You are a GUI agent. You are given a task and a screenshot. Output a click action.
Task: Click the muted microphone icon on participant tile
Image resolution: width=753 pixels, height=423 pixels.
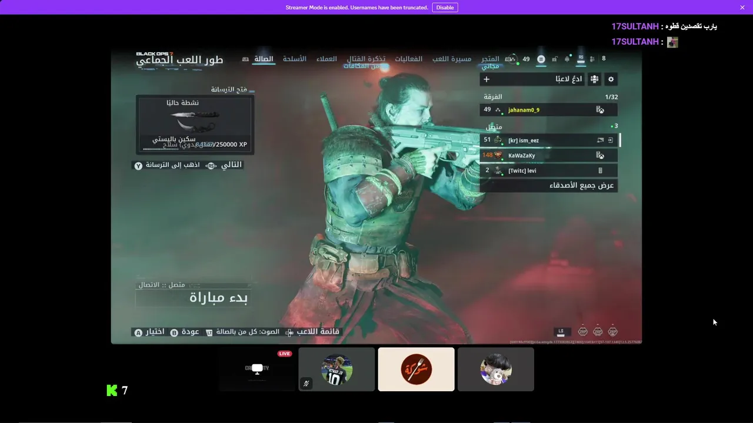click(x=306, y=384)
